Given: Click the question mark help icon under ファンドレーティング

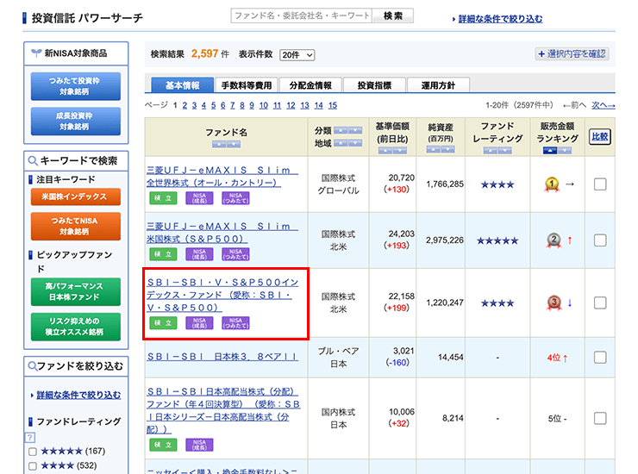Looking at the screenshot, I should [32, 437].
